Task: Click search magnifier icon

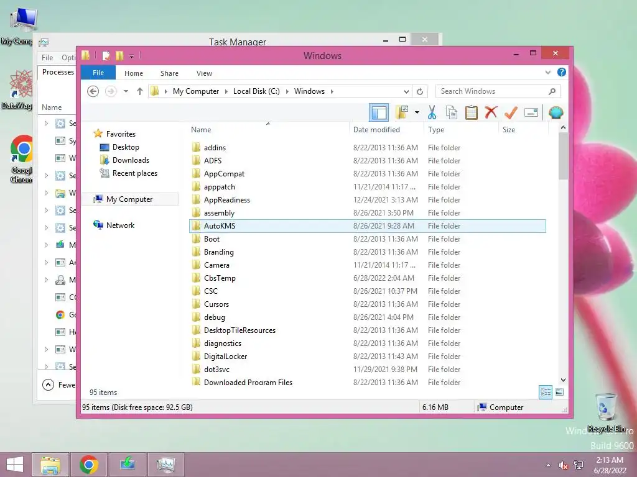Action: tap(552, 91)
